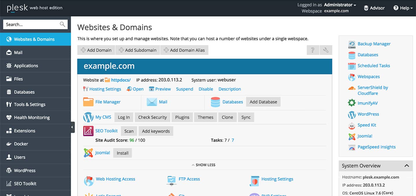Click the Docker whale icon in sidebar
This screenshot has height=196, width=416.
pos(9,144)
